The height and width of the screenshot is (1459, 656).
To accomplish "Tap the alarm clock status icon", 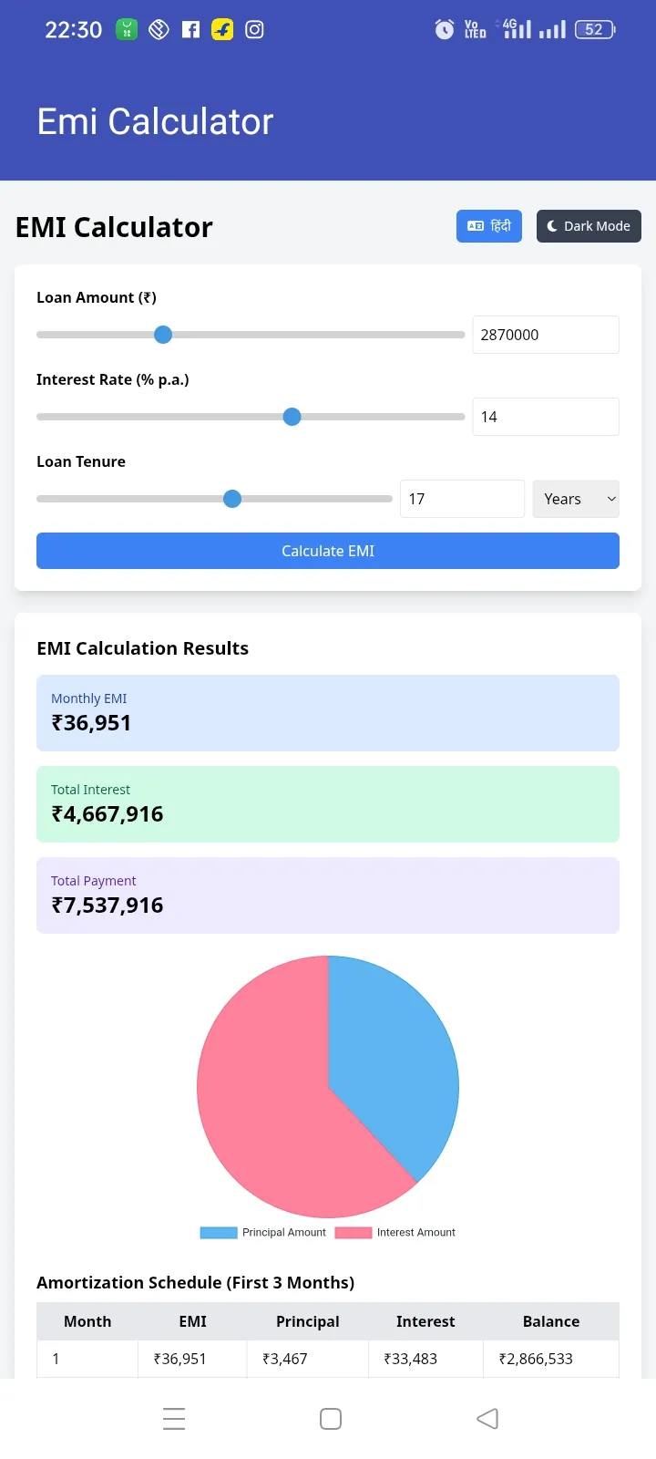I will 445,29.
